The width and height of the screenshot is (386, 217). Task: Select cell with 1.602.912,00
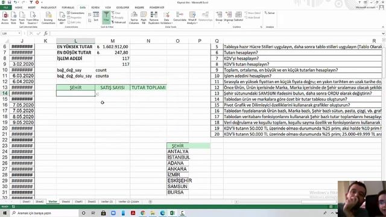point(113,46)
